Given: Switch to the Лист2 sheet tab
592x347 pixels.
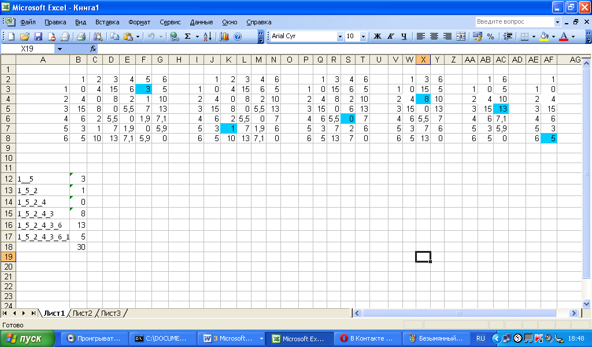Looking at the screenshot, I should [x=82, y=313].
